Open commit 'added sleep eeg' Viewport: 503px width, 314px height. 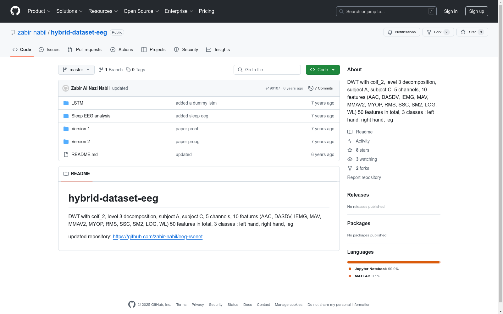point(192,116)
